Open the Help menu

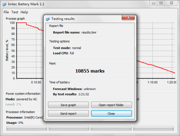[x=24, y=12]
